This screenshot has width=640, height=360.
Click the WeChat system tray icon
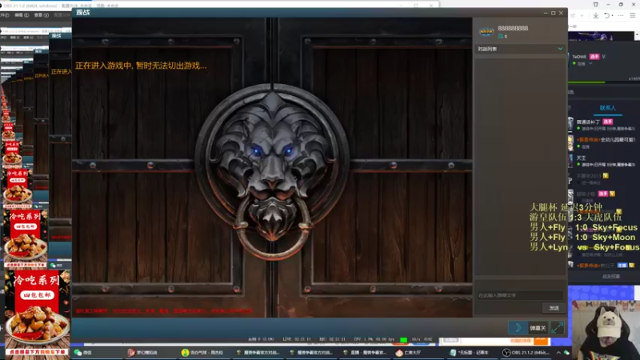[567, 353]
